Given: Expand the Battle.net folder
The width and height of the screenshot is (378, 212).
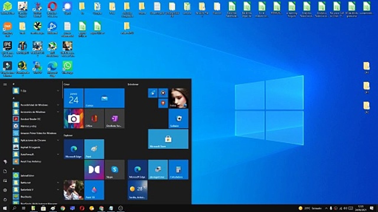Looking at the screenshot, I should tap(37, 183).
